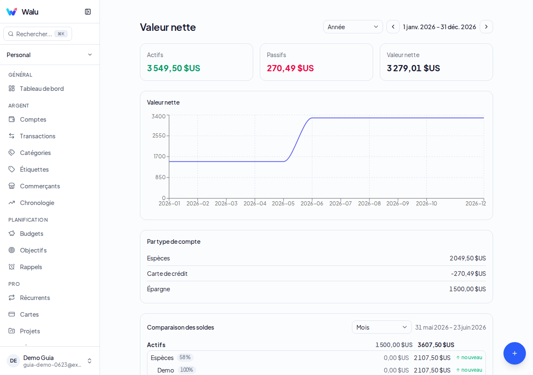Screen dimensions: 533x375
Task: Navigate to Cartes
Action: 50,314
